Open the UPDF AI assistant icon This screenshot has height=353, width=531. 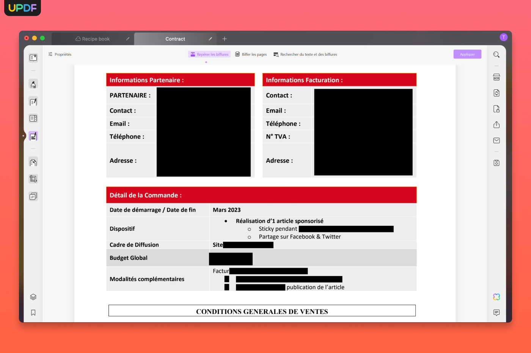click(x=496, y=297)
